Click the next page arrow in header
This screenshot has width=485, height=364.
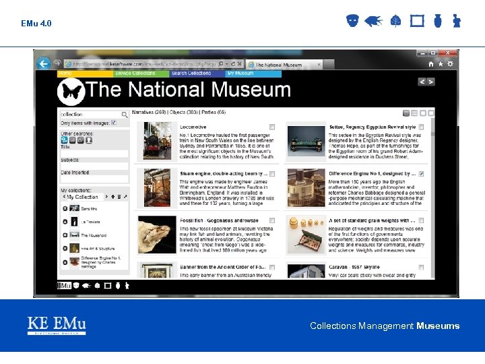pos(430,82)
